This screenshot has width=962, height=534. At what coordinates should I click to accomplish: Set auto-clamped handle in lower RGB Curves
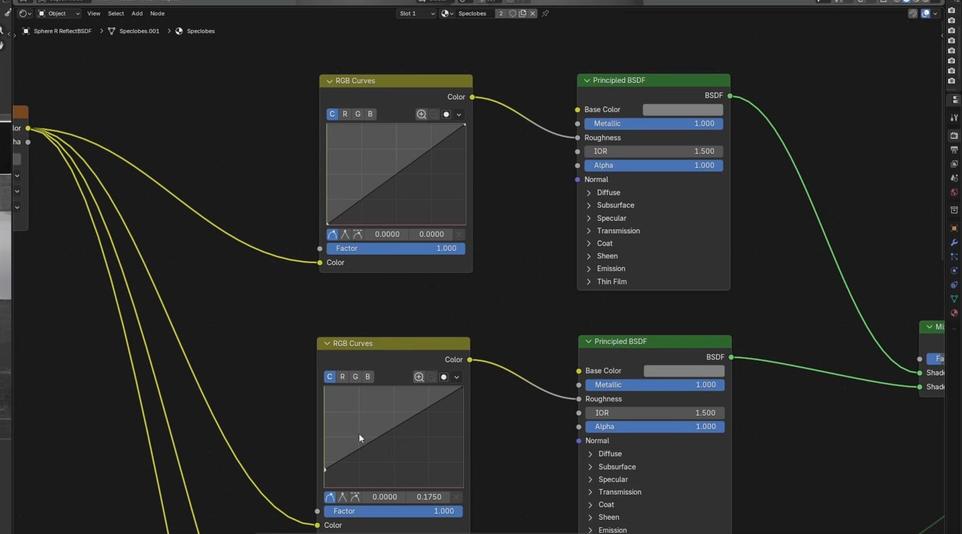coord(355,497)
